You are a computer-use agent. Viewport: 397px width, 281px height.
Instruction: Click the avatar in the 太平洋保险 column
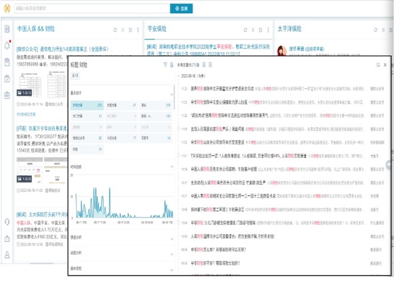pyautogui.click(x=282, y=50)
